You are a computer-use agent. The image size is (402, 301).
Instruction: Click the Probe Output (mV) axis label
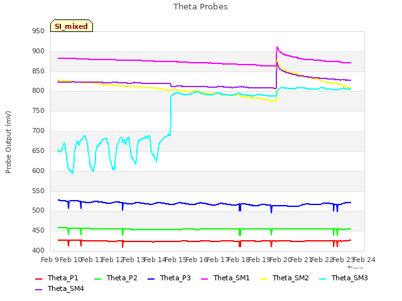pos(8,142)
